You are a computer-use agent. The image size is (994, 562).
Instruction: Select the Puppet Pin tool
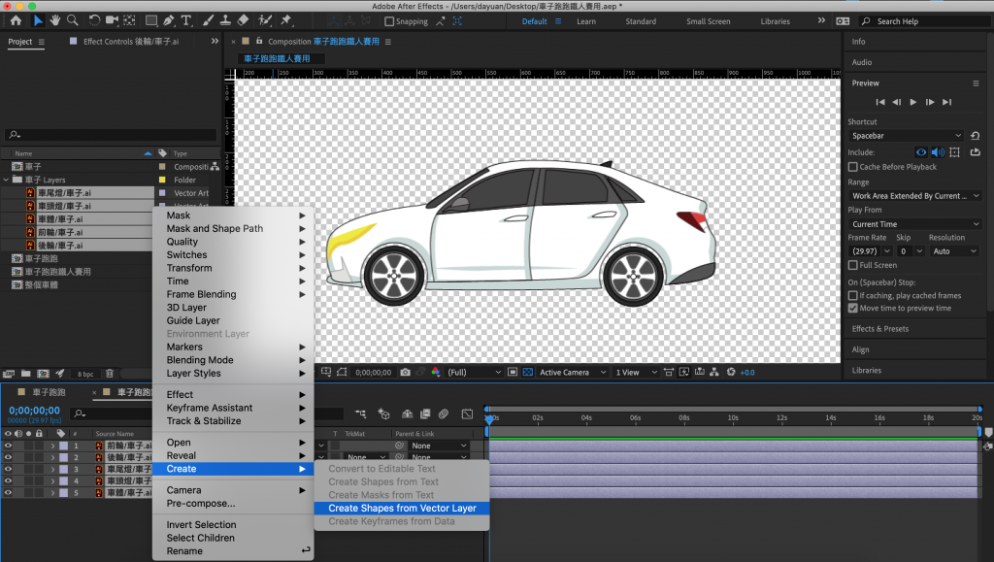point(286,20)
